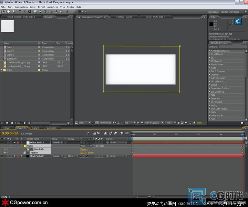Click the region of interest icon
The width and height of the screenshot is (248, 207).
click(138, 123)
